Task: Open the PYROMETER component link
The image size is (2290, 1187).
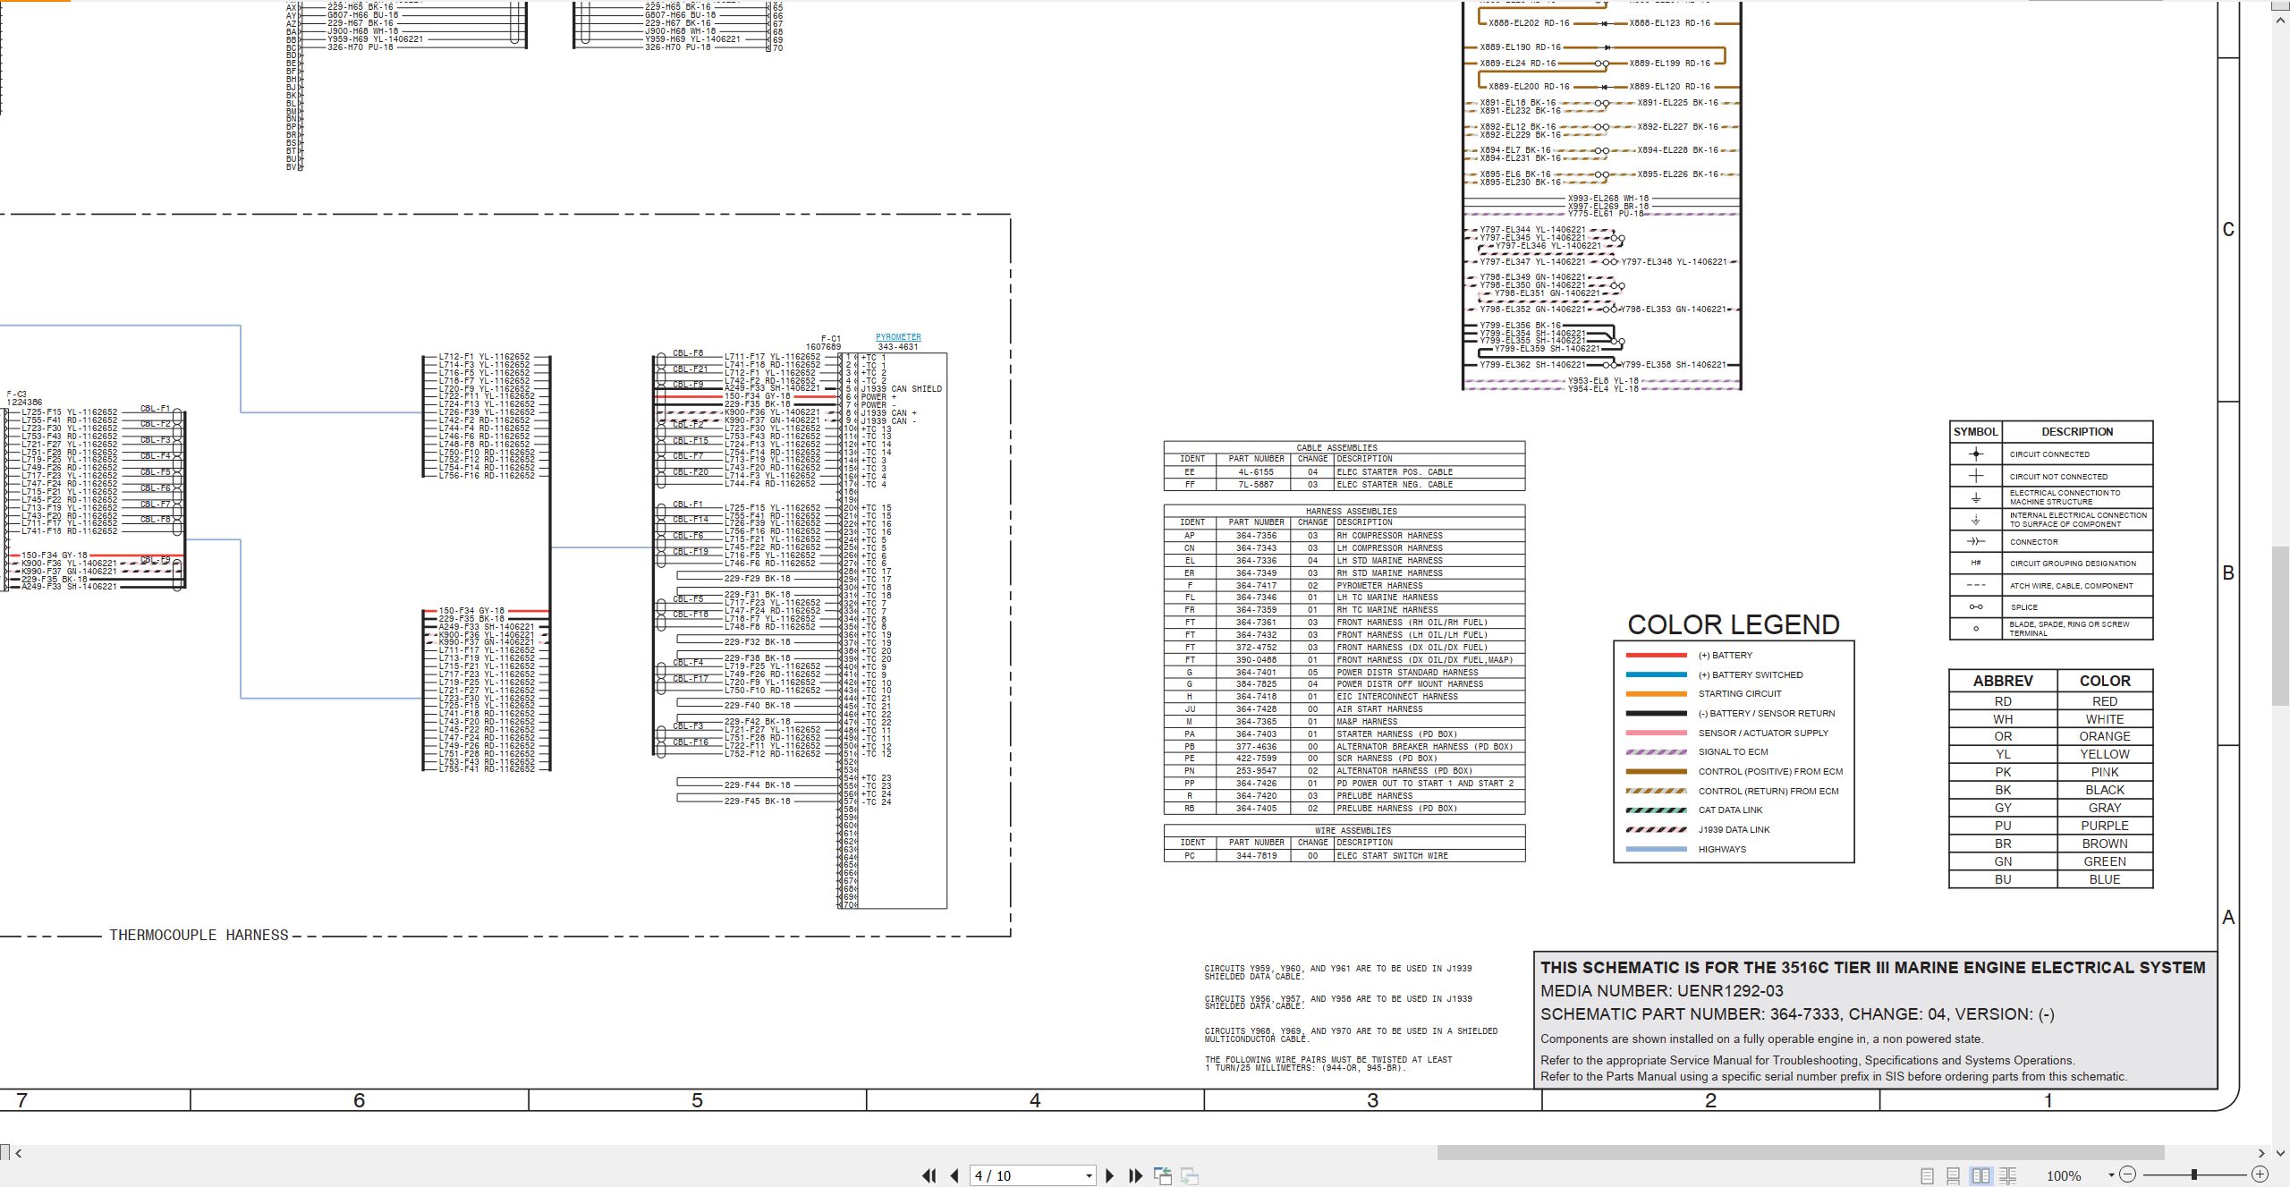Action: click(898, 337)
